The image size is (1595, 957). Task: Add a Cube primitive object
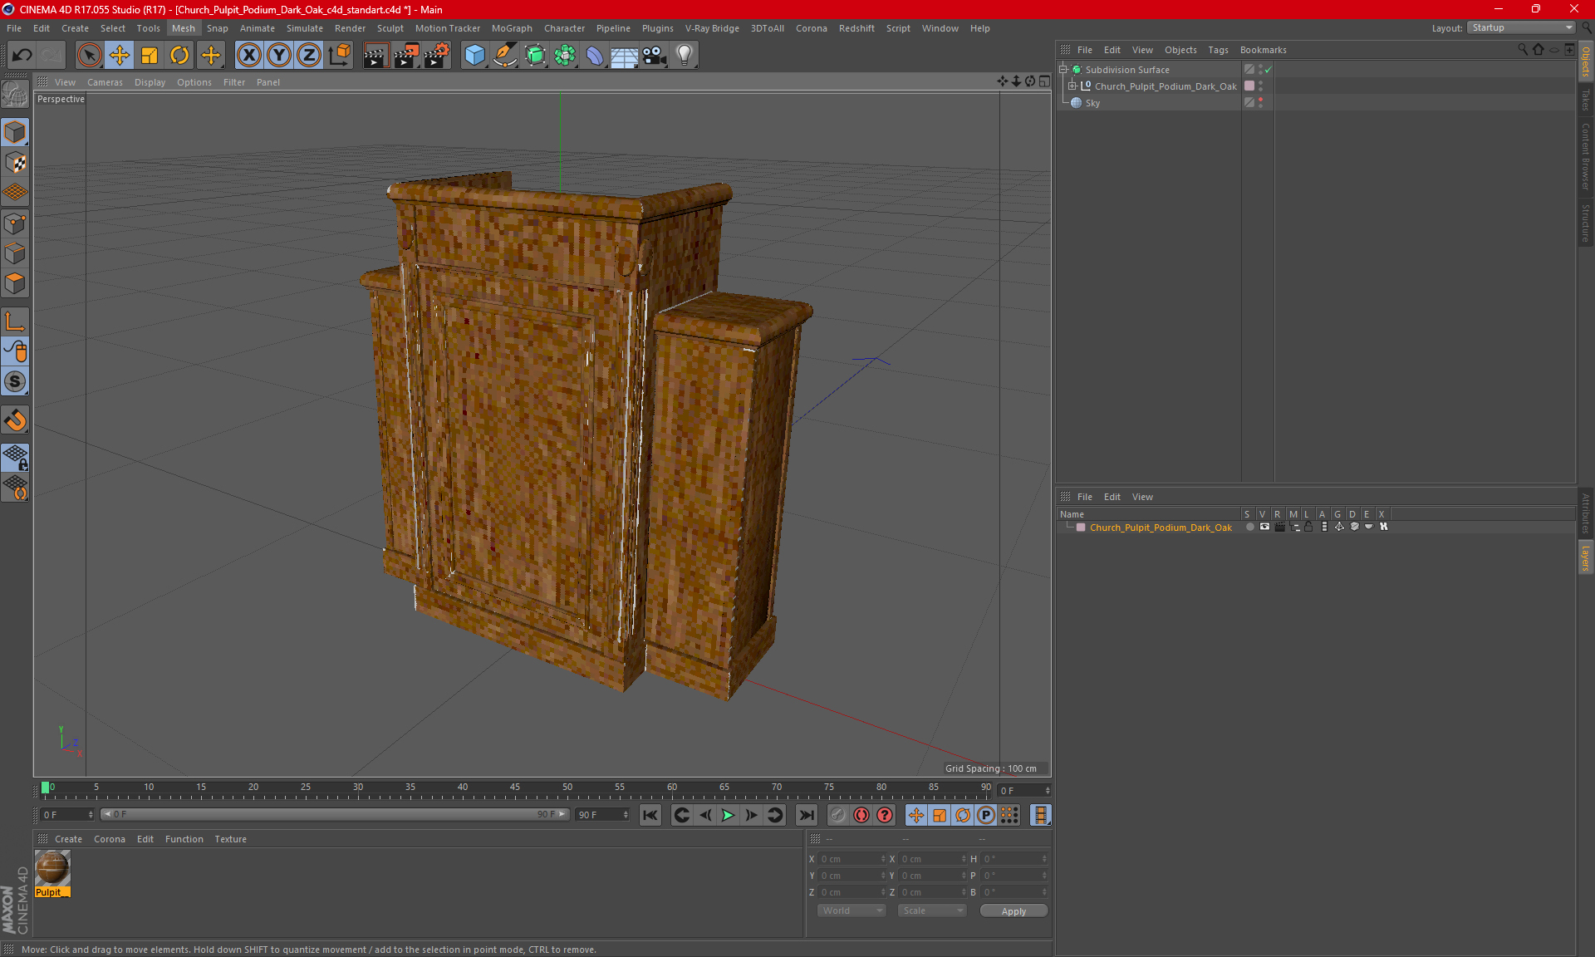(x=474, y=56)
